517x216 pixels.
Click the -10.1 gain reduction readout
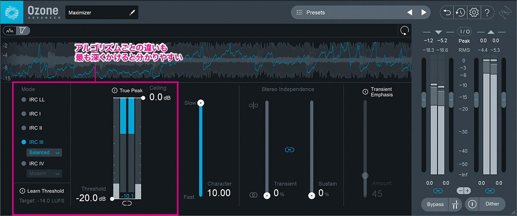[128, 195]
